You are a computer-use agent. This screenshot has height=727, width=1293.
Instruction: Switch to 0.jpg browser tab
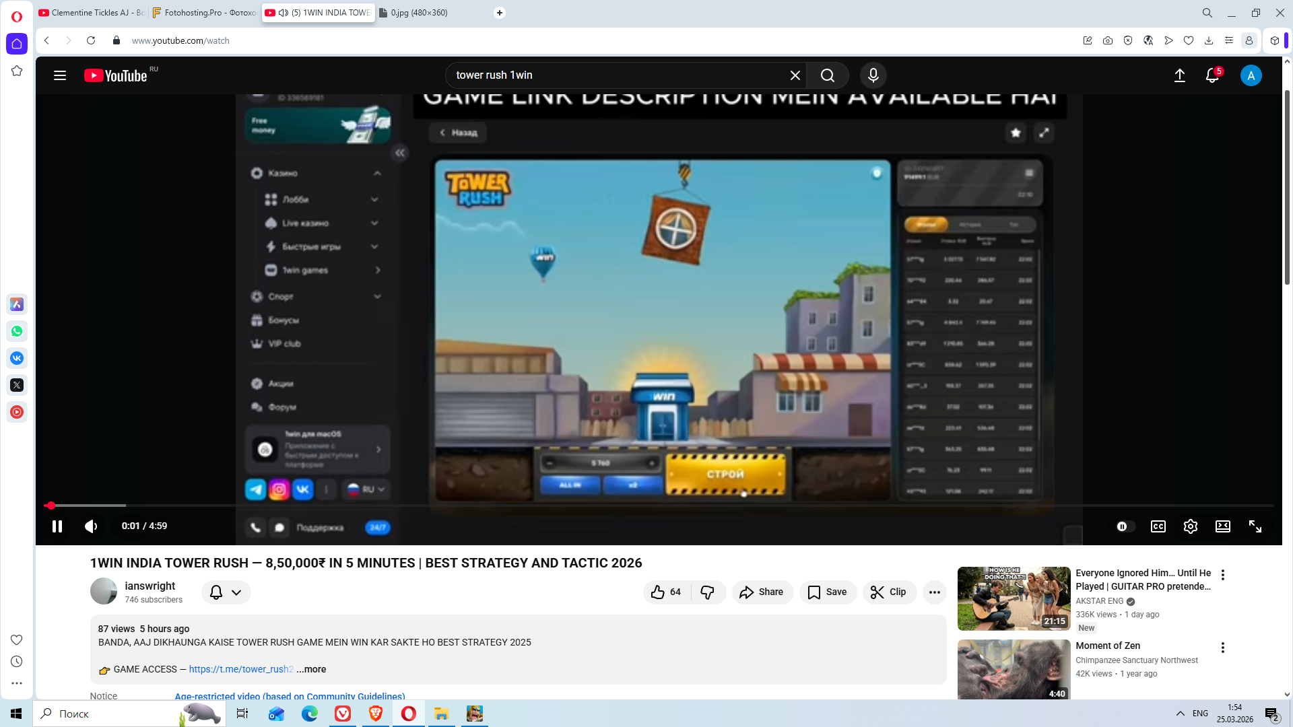pos(418,13)
